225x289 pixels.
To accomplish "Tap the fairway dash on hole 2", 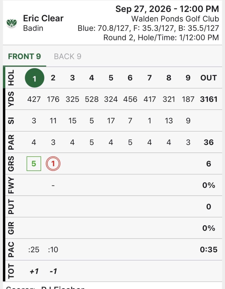I will tap(53, 185).
